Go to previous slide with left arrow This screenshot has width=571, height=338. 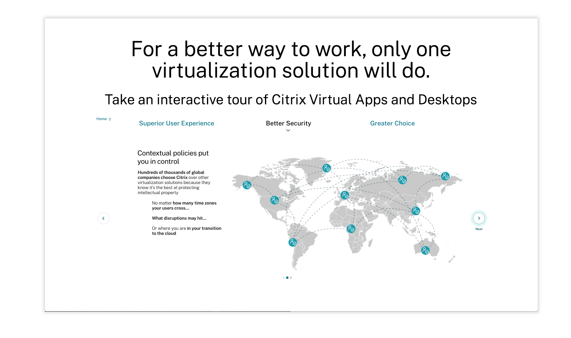103,218
